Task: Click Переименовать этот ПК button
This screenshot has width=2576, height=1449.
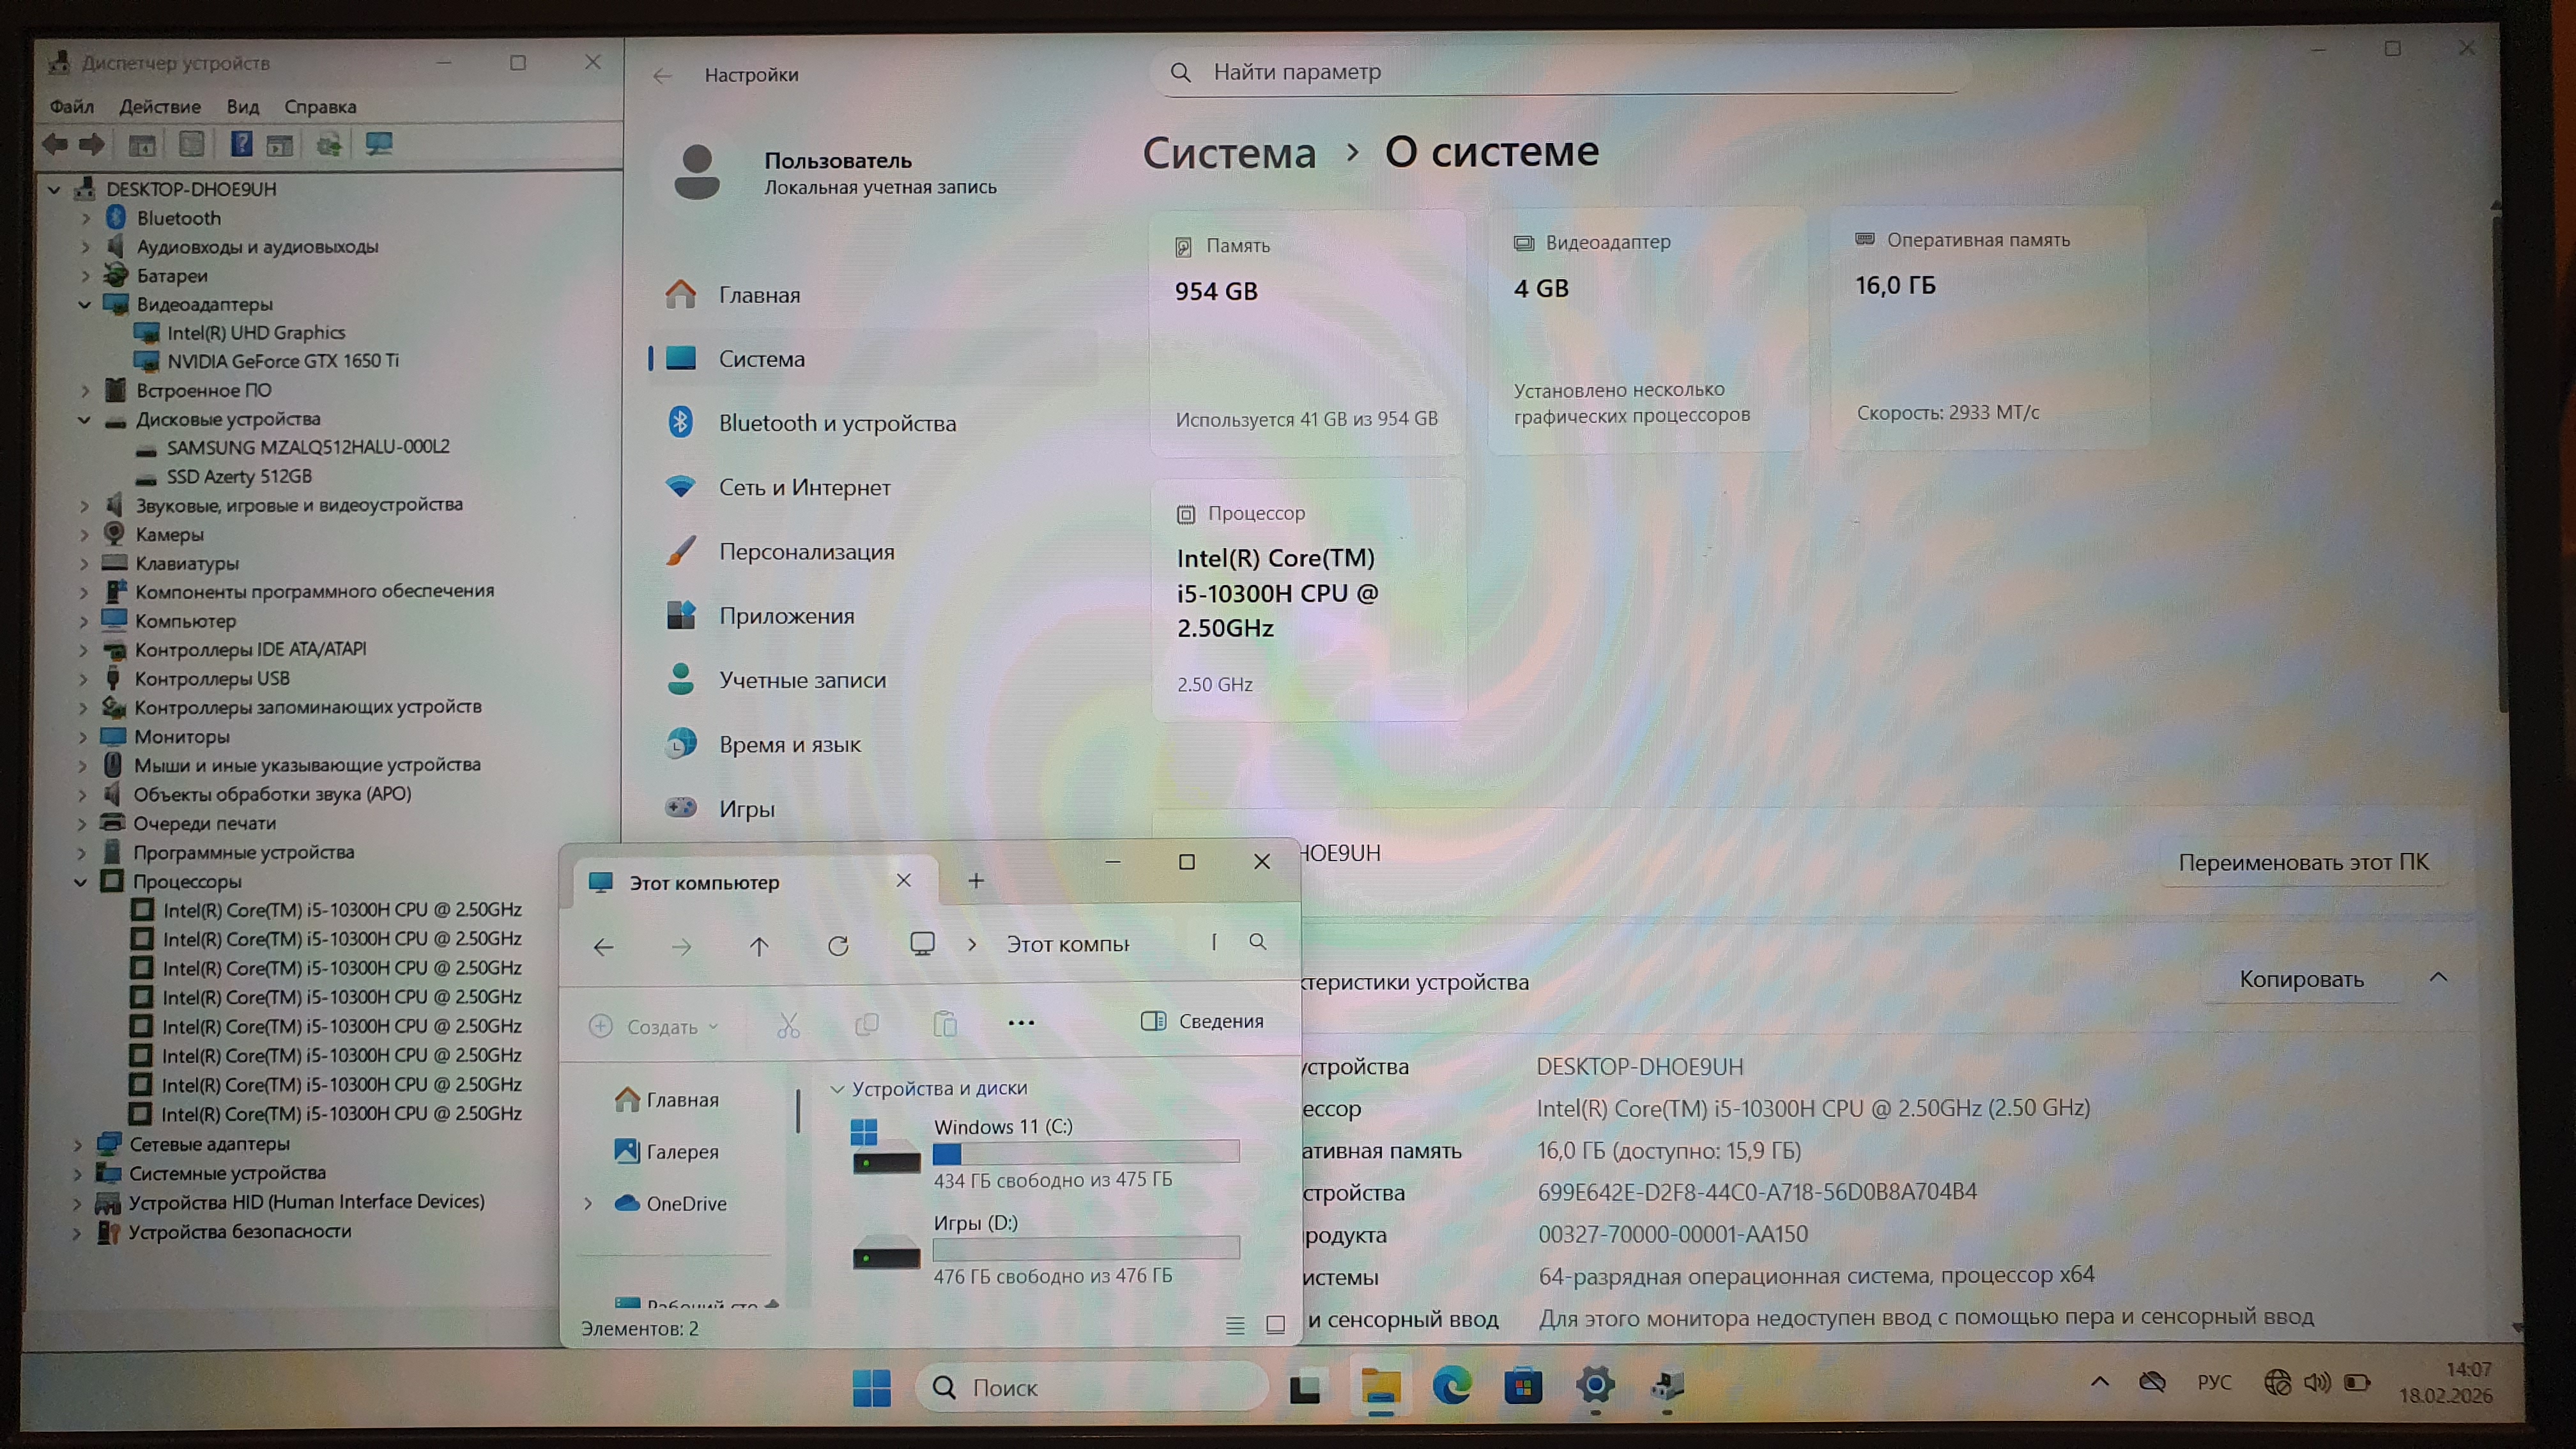Action: click(x=2303, y=862)
